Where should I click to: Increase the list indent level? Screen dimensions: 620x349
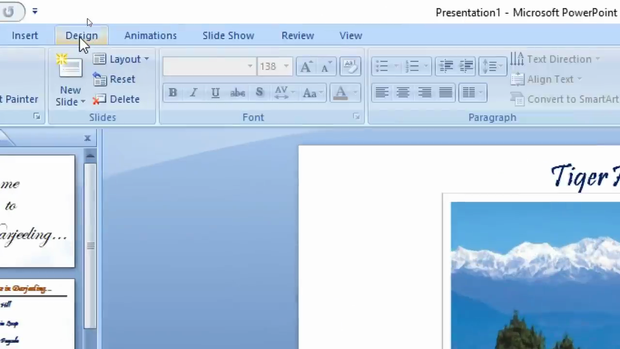(x=466, y=66)
